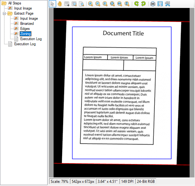Viewport: 195px width, 186px height.
Task: Open the Binarized step image
Action: [27, 24]
